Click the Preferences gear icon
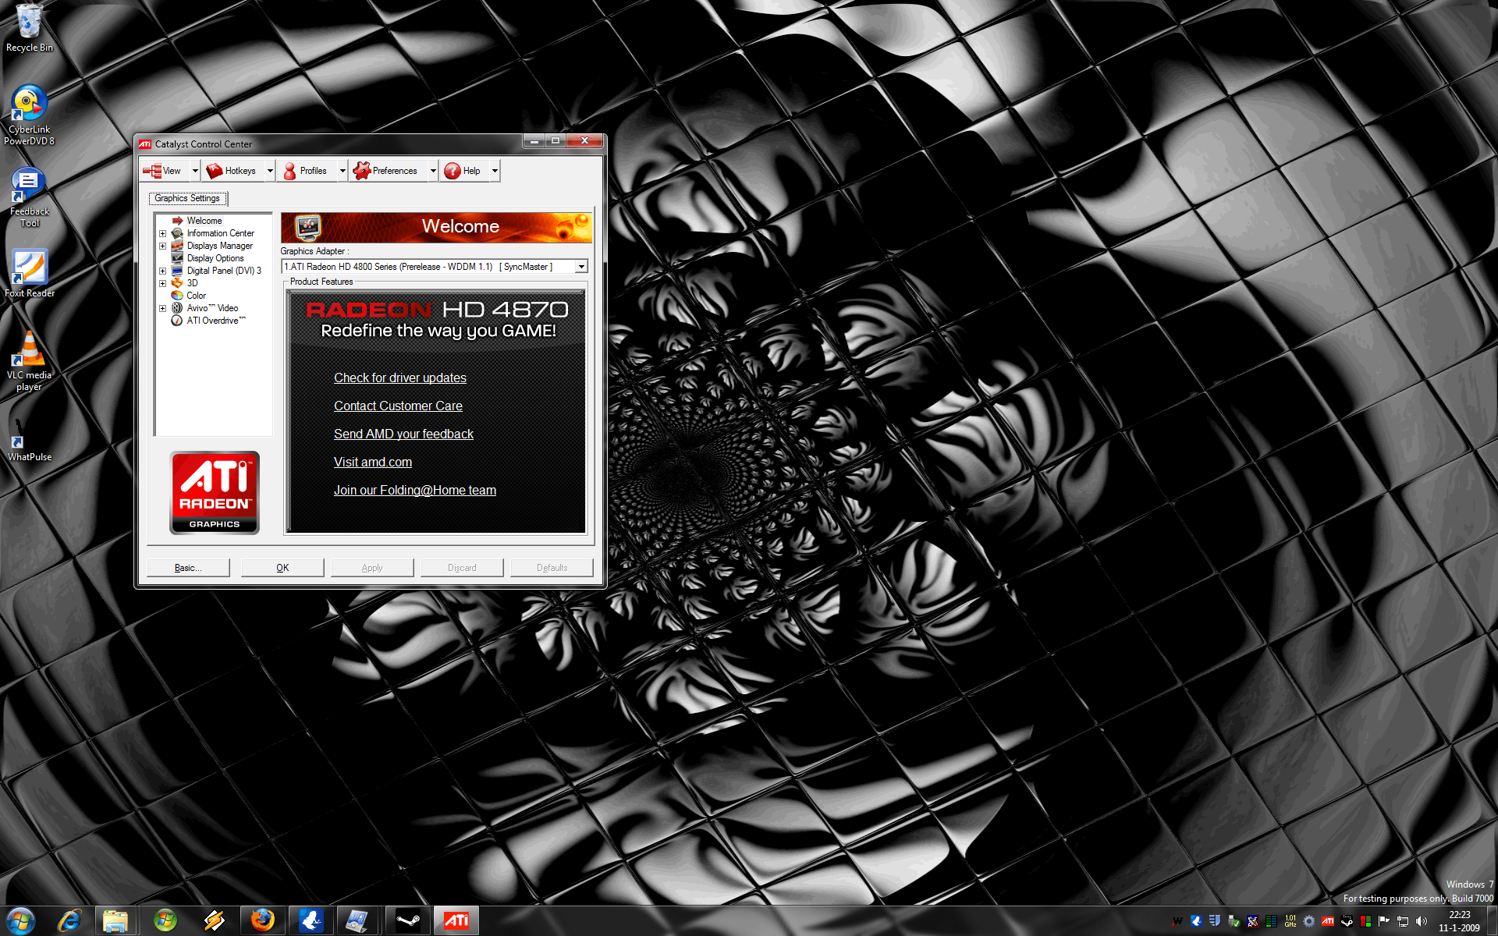 pyautogui.click(x=361, y=171)
